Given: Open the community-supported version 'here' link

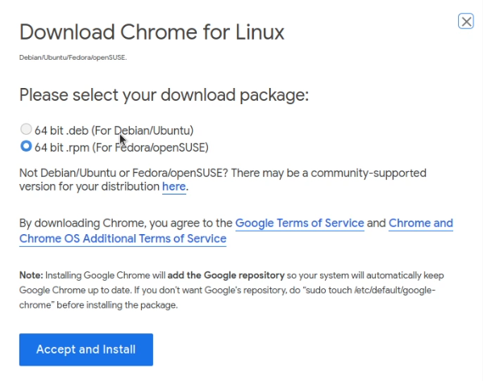Looking at the screenshot, I should point(174,186).
